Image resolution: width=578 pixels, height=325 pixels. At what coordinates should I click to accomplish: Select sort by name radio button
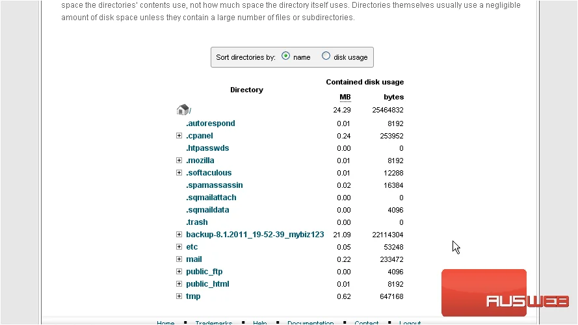click(x=285, y=56)
